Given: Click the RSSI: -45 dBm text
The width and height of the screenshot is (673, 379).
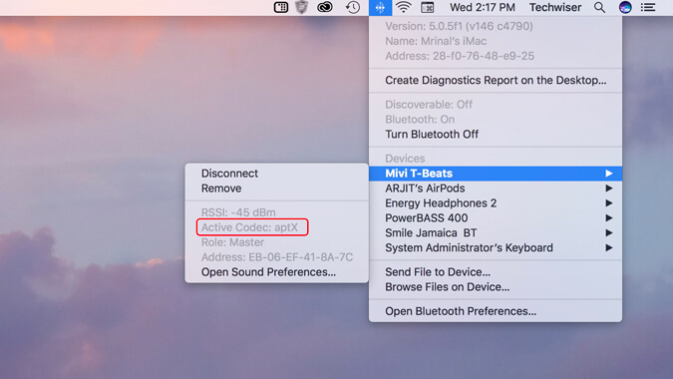Looking at the screenshot, I should [x=238, y=212].
